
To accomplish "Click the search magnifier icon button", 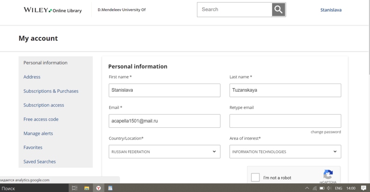I will pos(278,10).
